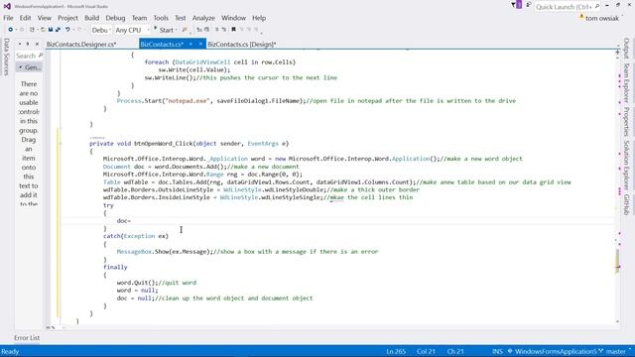The height and width of the screenshot is (357, 635).
Task: Undo the last edit with the toolbar icon
Action: click(68, 30)
